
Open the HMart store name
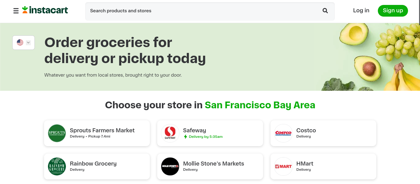305,164
